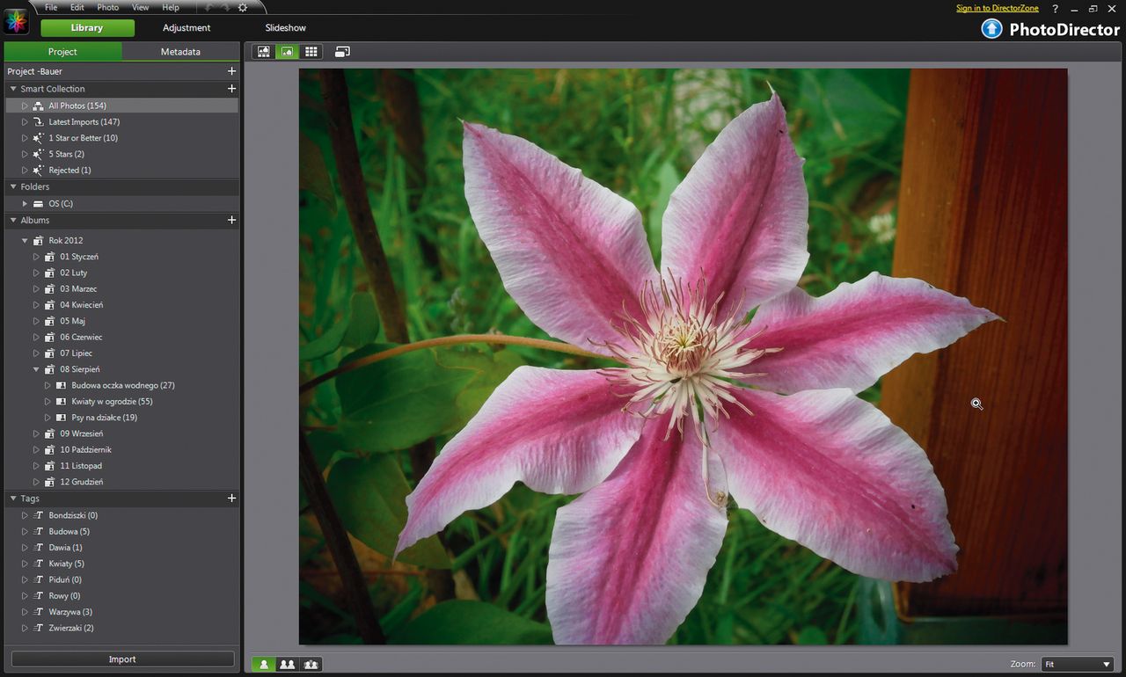Open the File menu
Viewport: 1126px width, 677px height.
pos(51,7)
